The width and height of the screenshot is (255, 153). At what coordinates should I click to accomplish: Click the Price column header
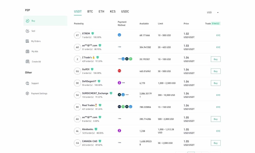186,23
